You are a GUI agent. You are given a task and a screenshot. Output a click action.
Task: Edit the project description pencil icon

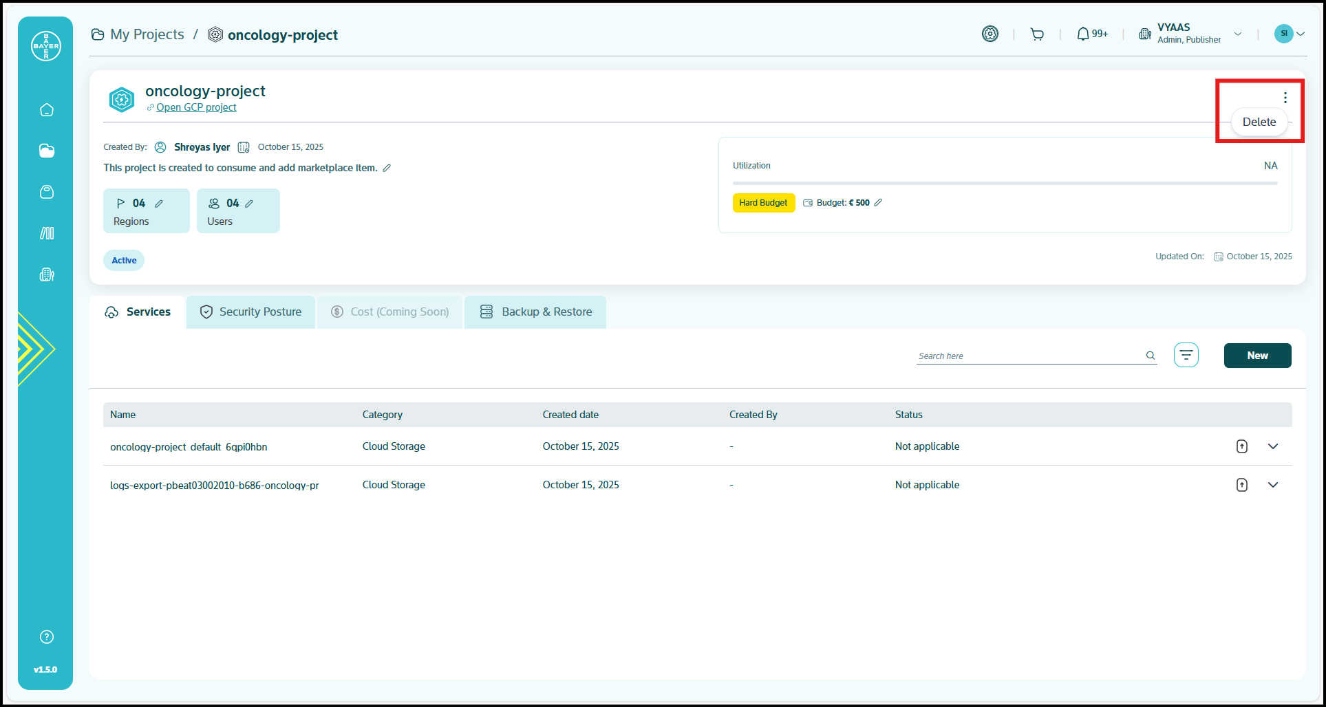387,168
